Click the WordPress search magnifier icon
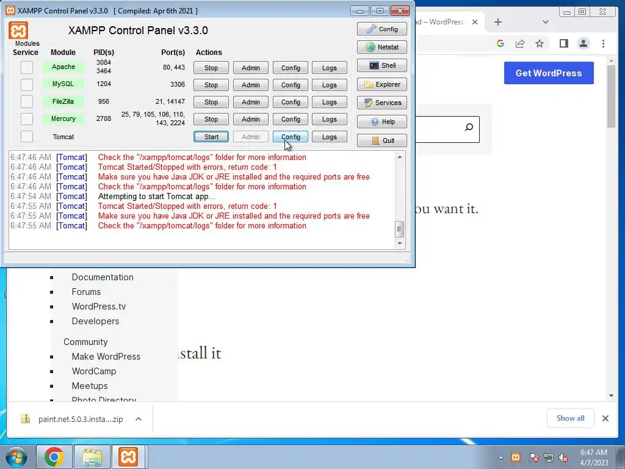The width and height of the screenshot is (625, 469). pyautogui.click(x=469, y=127)
